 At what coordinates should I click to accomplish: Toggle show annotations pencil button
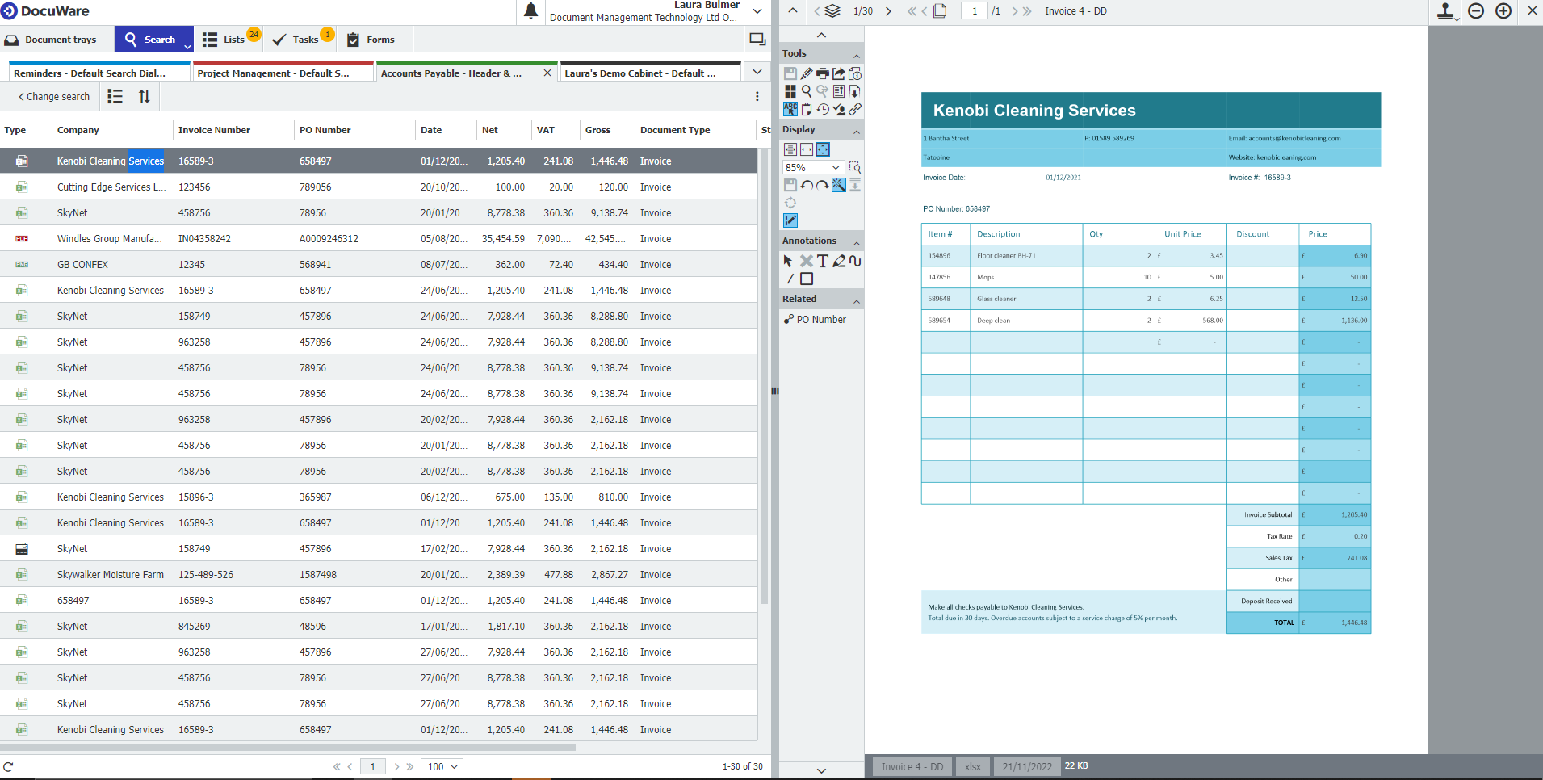coord(790,220)
